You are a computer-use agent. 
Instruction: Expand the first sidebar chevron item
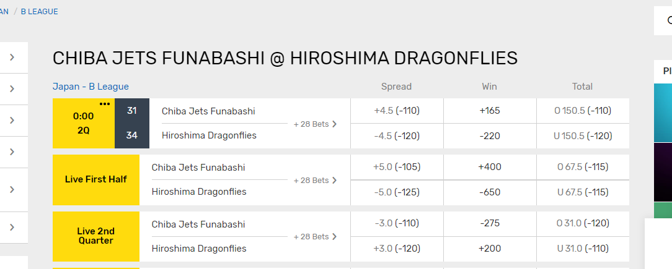(12, 58)
